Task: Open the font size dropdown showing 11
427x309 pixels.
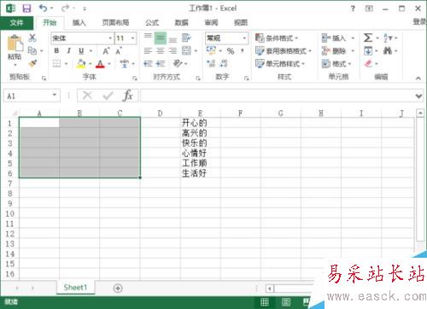Action: pyautogui.click(x=132, y=38)
